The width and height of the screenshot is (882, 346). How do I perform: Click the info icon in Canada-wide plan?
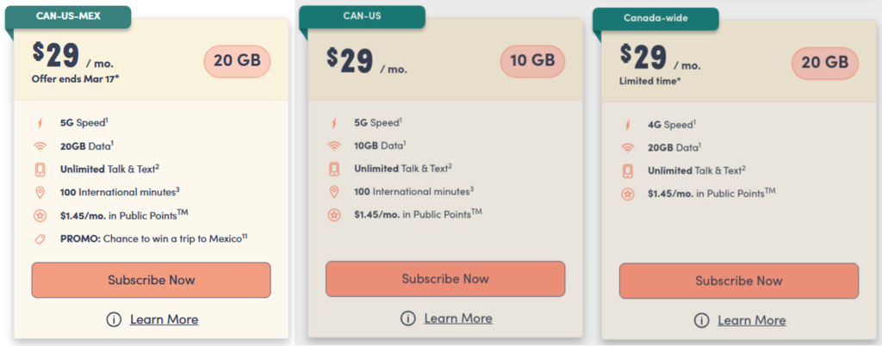(700, 320)
